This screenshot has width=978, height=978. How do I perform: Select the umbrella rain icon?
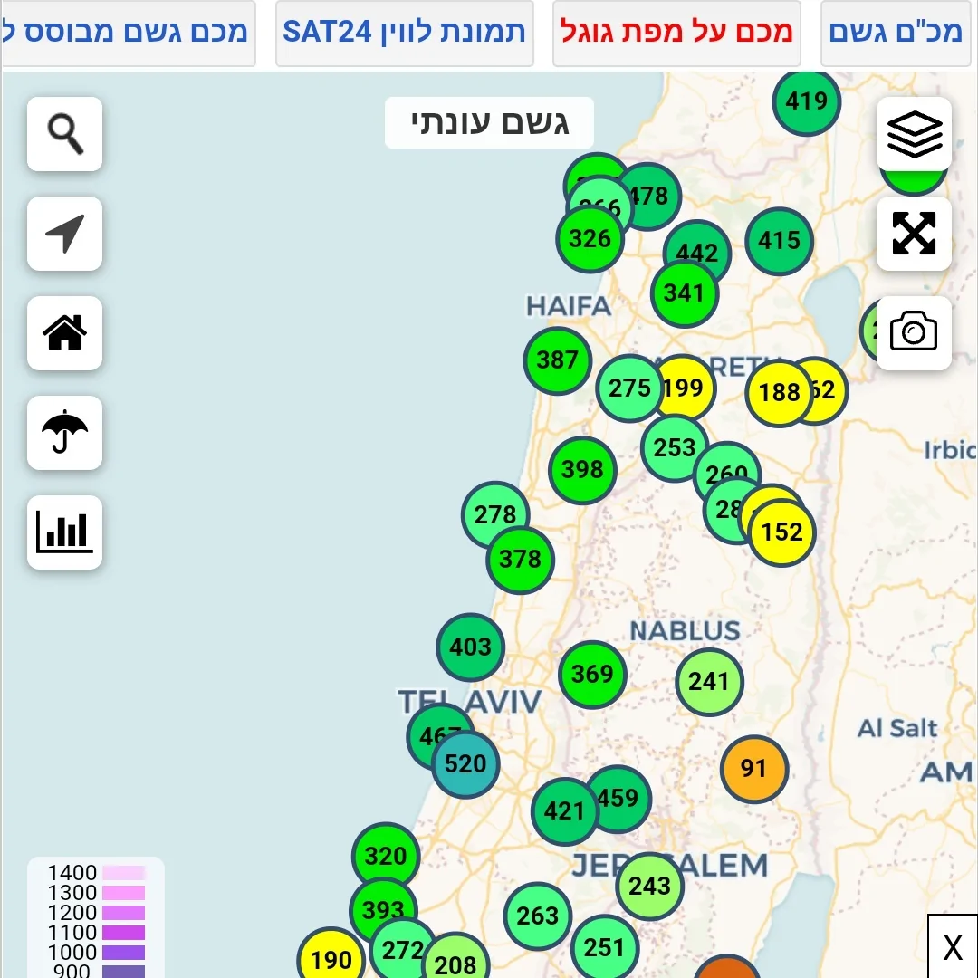(x=65, y=432)
